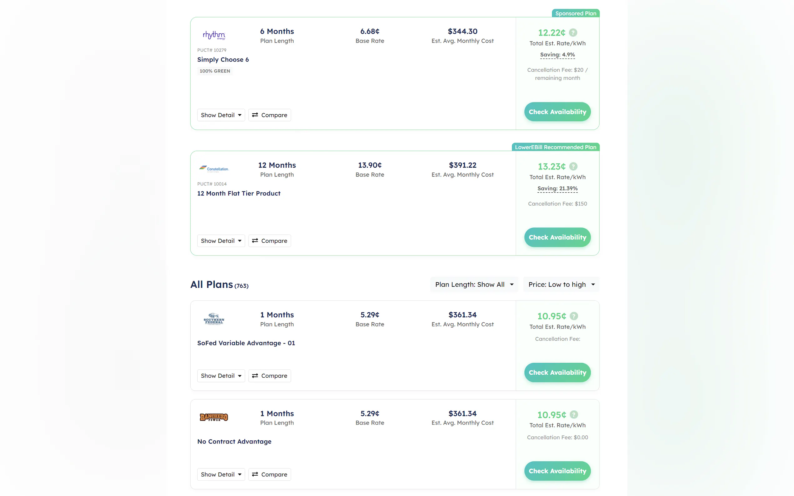Click the Rhythm Energy logo
This screenshot has width=794, height=496.
click(x=214, y=35)
